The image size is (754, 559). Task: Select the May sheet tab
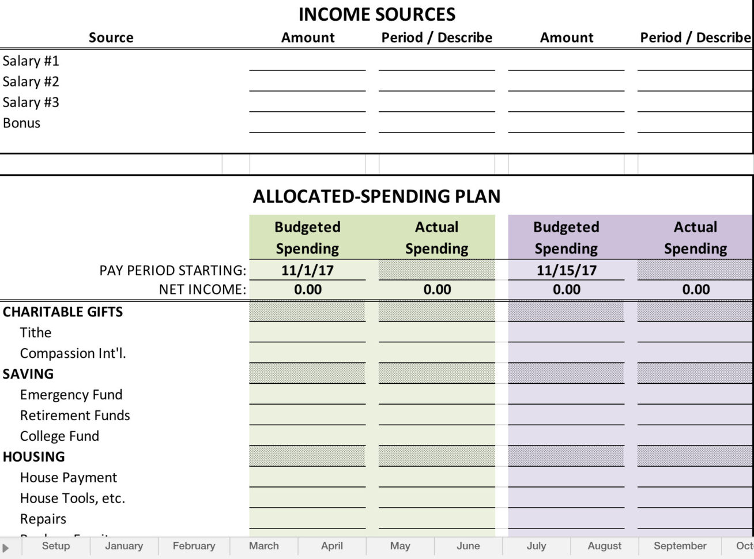click(x=400, y=546)
